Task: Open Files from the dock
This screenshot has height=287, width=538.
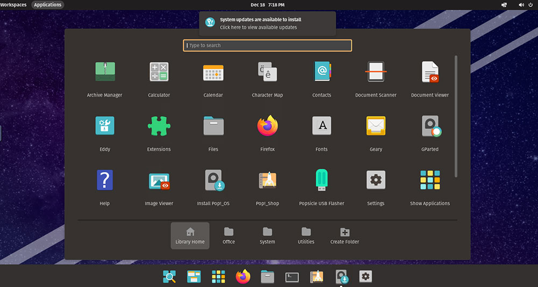Action: coord(267,276)
